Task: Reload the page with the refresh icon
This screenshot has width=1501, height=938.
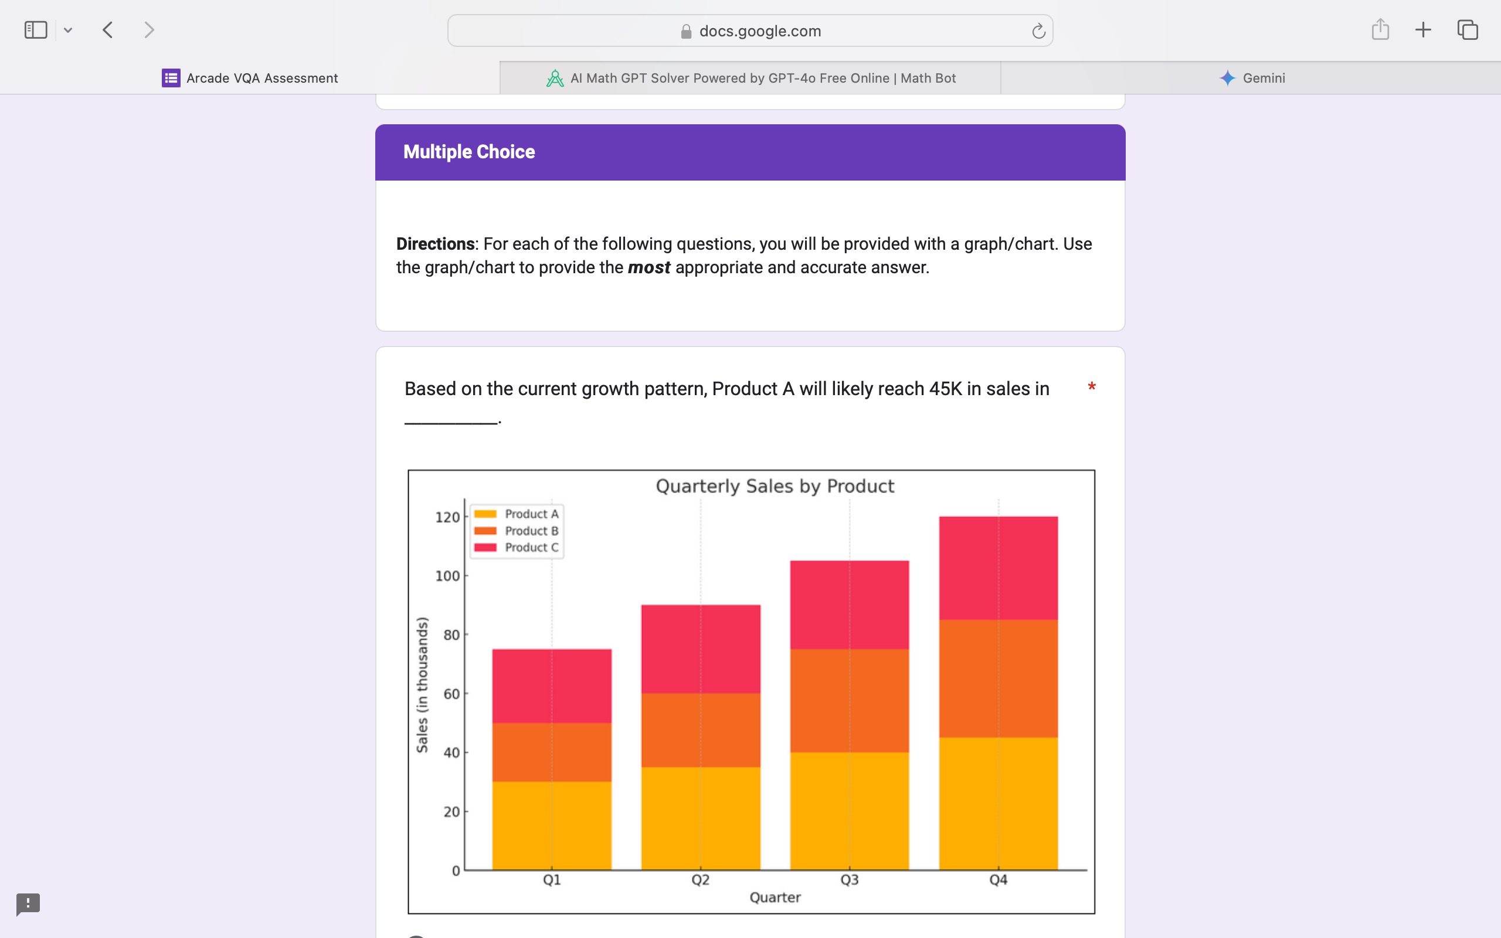Action: click(x=1038, y=30)
